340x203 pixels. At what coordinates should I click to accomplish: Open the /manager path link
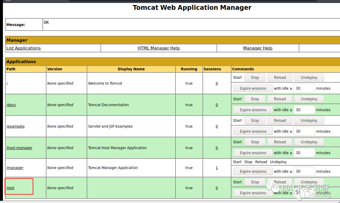tap(15, 168)
